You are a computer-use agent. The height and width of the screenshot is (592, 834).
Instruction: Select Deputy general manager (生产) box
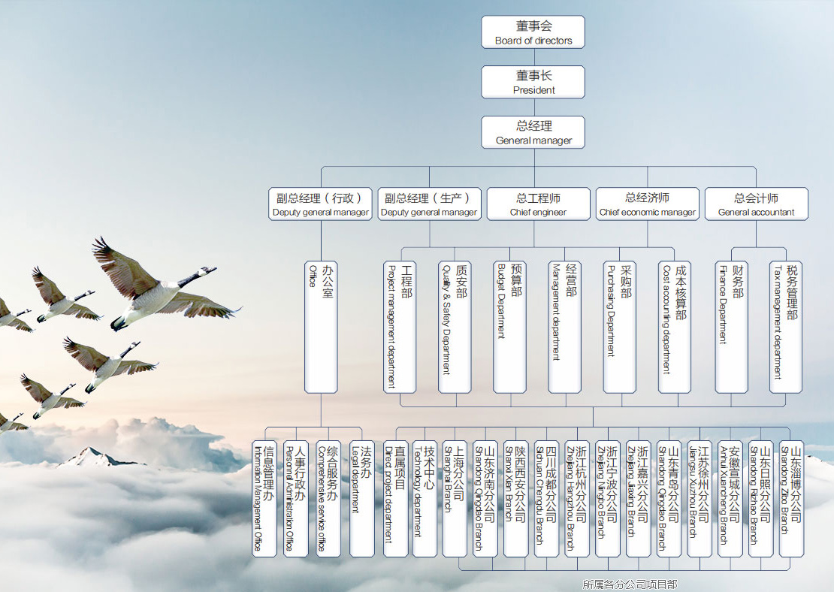tap(429, 204)
